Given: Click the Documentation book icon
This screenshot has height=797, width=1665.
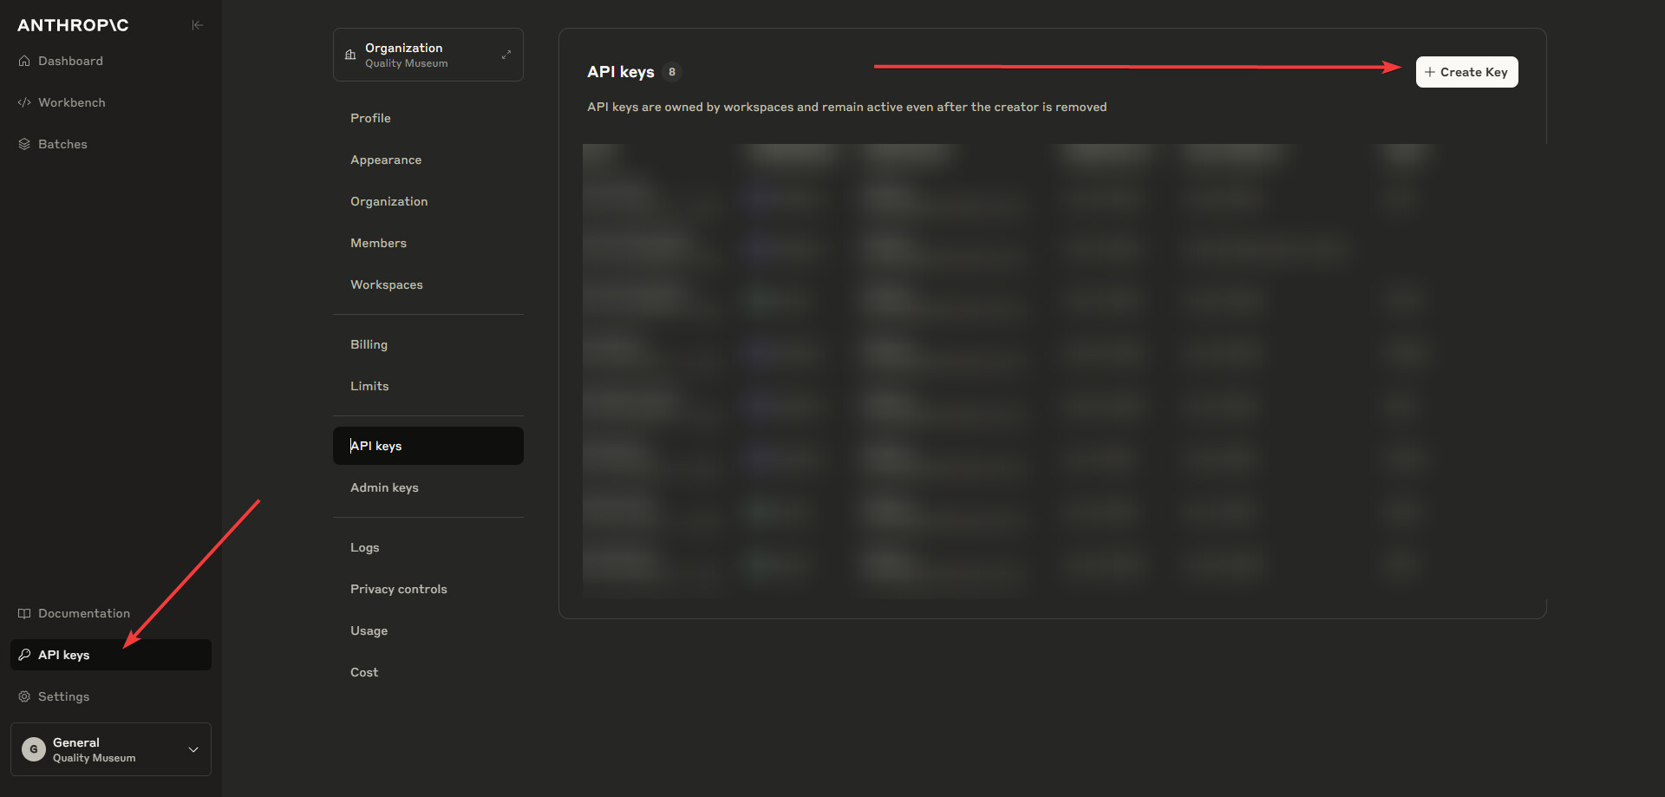Looking at the screenshot, I should [x=24, y=613].
